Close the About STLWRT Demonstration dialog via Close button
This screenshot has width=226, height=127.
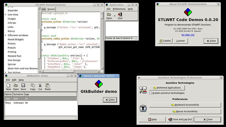point(211,41)
